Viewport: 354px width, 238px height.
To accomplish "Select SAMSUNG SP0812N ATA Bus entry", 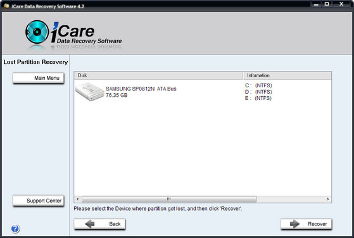I will 141,89.
